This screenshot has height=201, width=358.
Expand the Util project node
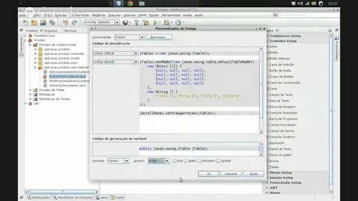[x=26, y=104]
